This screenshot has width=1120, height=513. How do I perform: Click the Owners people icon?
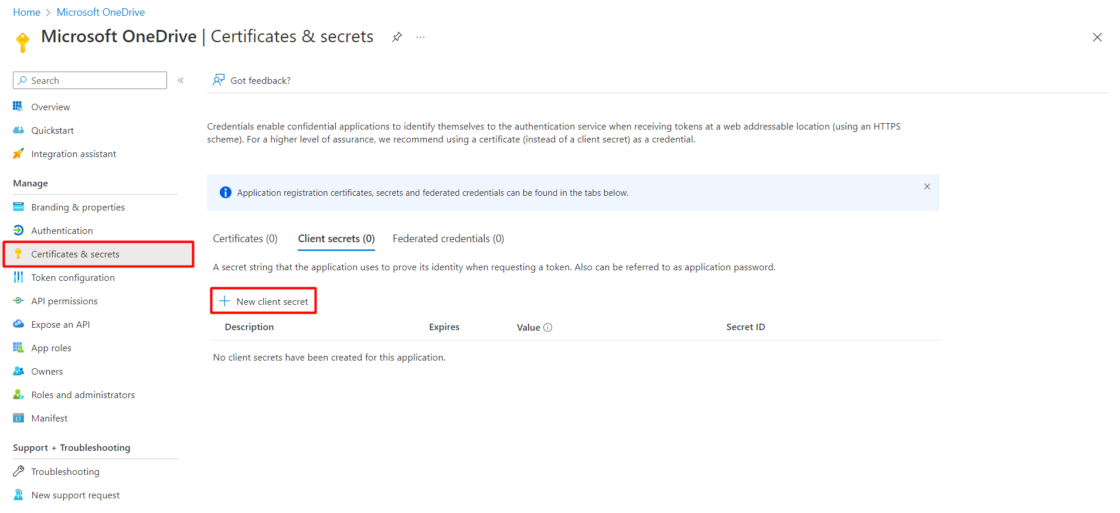click(18, 371)
